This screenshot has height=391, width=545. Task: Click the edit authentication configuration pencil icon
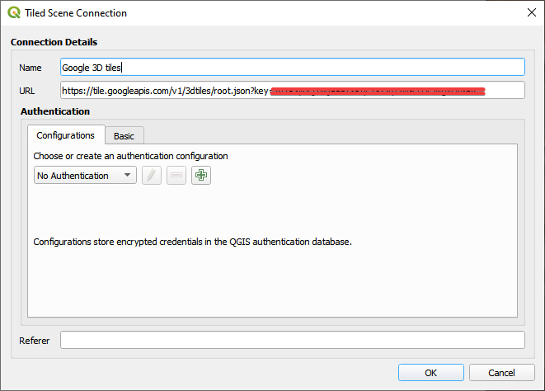(x=152, y=175)
